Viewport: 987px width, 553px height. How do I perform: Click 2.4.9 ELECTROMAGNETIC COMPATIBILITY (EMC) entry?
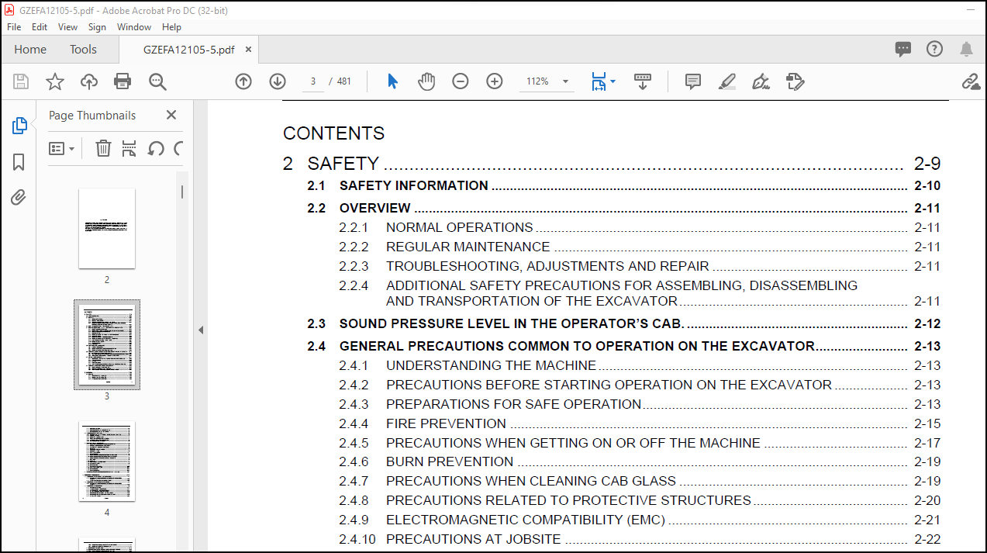[x=640, y=520]
